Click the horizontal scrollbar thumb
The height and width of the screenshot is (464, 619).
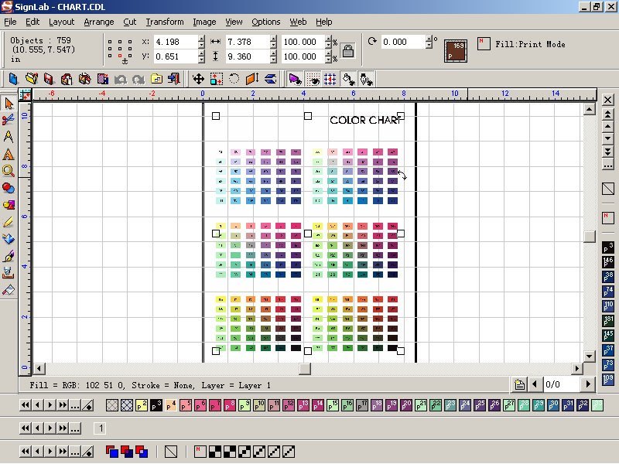(305, 369)
